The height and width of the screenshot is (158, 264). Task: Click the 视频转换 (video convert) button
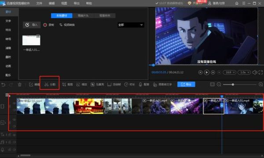point(67,25)
